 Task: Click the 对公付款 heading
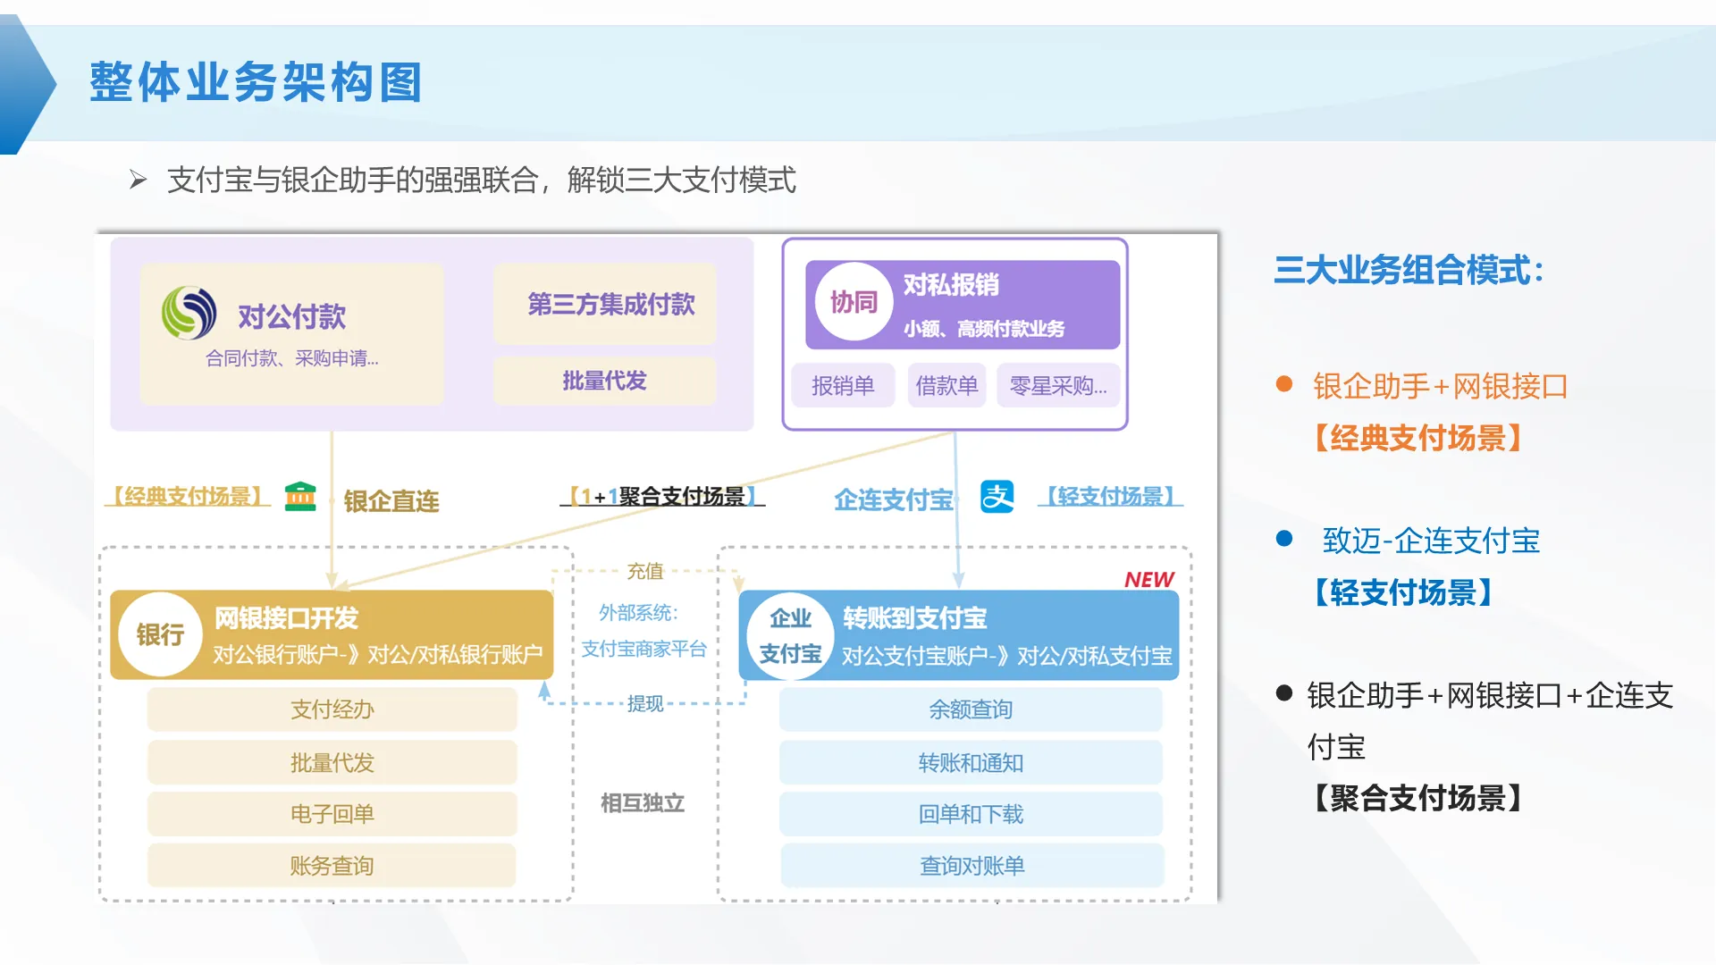point(291,316)
